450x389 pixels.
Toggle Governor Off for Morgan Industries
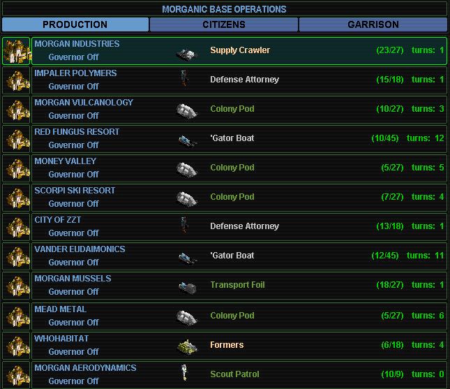[73, 57]
